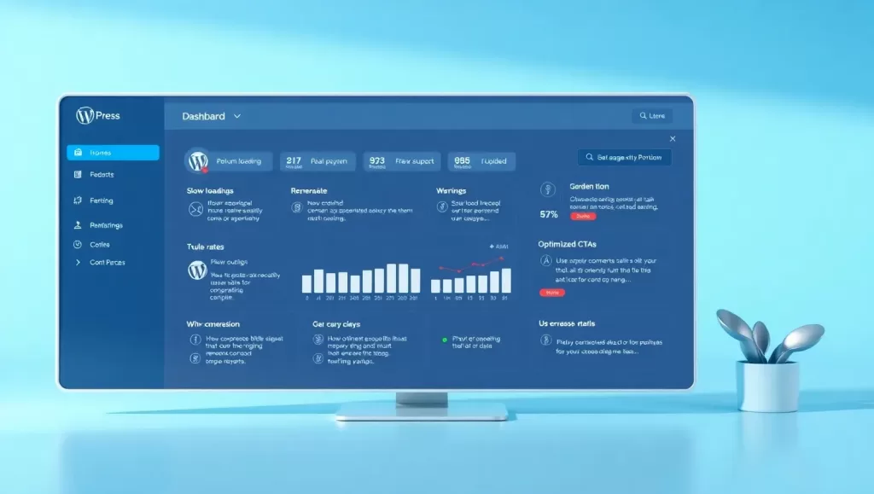Image resolution: width=874 pixels, height=494 pixels.
Task: Click the Ltere search field in the header
Action: [652, 116]
